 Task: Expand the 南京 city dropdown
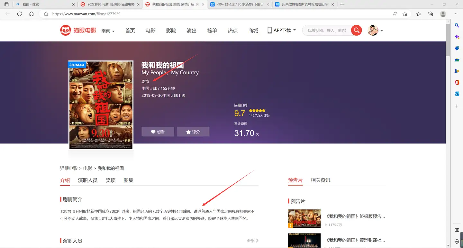pyautogui.click(x=108, y=31)
